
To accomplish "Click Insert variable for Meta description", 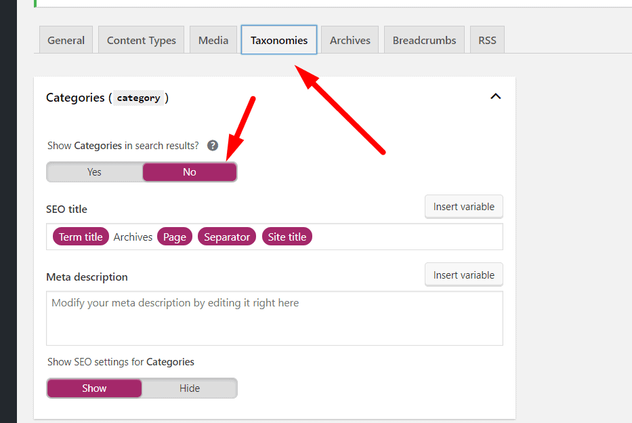I will [x=464, y=275].
